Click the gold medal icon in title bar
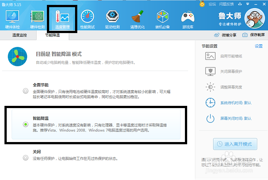This screenshot has width=268, height=180. click(x=202, y=4)
